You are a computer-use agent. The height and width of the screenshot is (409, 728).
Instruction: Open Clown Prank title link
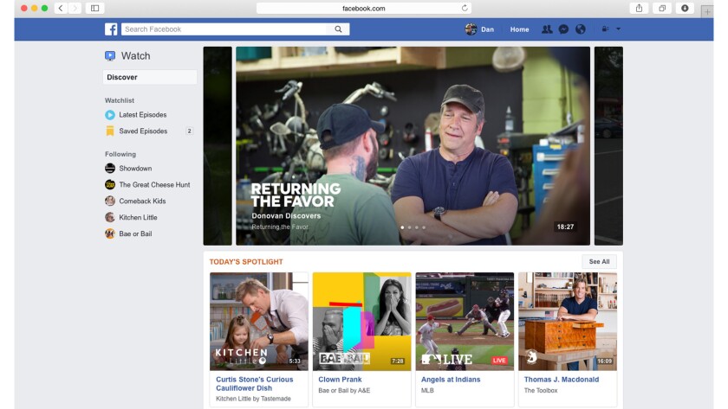(340, 380)
